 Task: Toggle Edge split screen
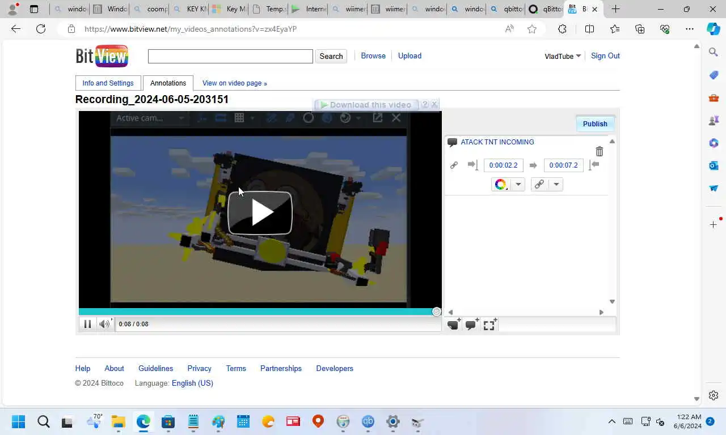point(589,29)
